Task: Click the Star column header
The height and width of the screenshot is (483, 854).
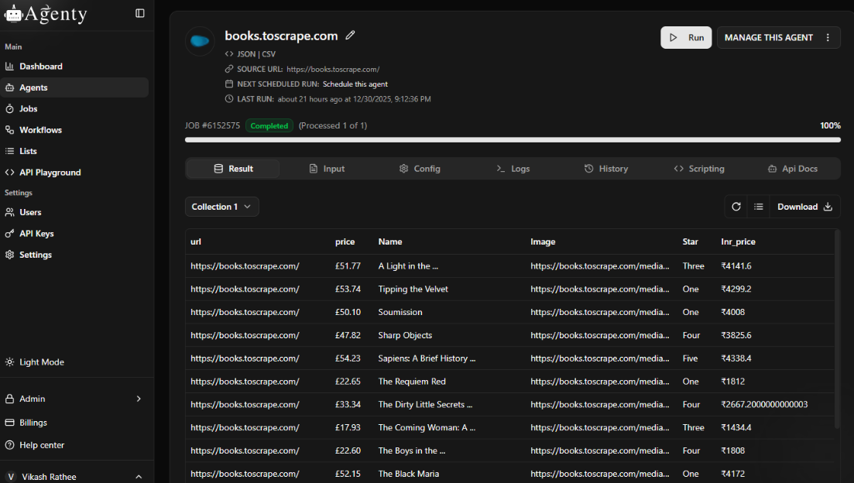Action: point(690,241)
